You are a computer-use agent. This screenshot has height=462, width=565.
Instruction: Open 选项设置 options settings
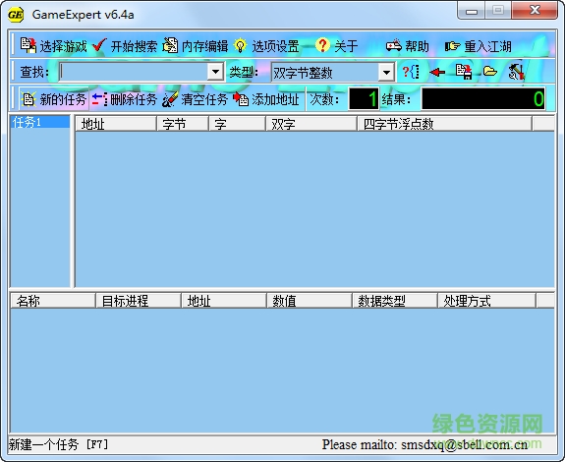266,46
